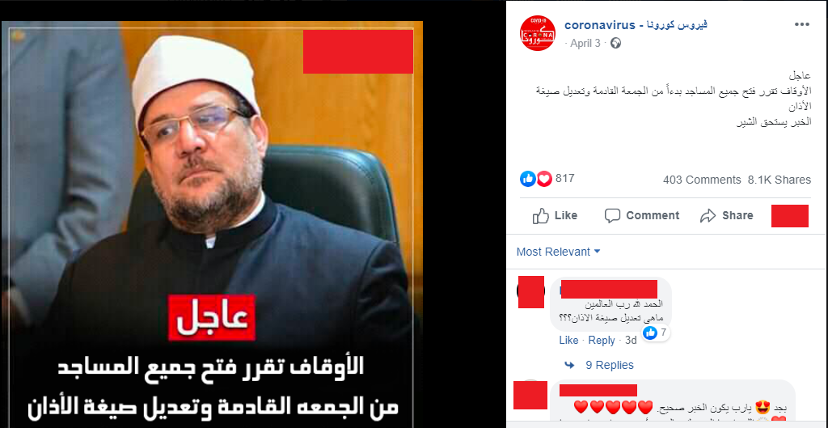Click the red heart reaction icon
Screen dimensions: 828x428
tap(544, 179)
